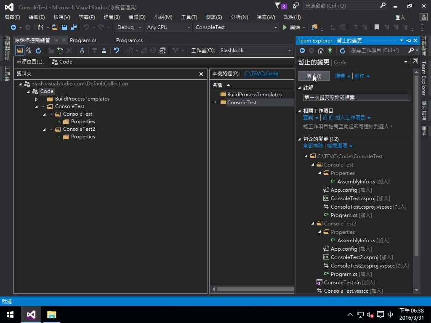This screenshot has height=323, width=431.
Task: Click the feedback icon beside notifications
Action: coord(296,5)
